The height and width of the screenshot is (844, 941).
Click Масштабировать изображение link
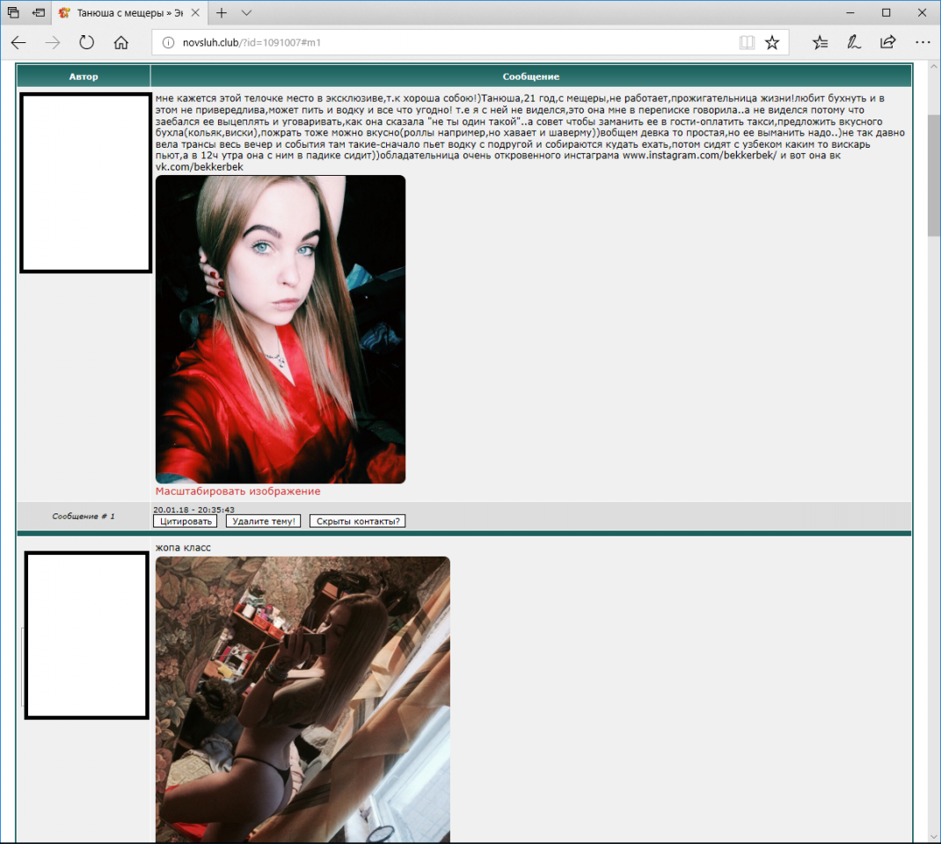237,491
